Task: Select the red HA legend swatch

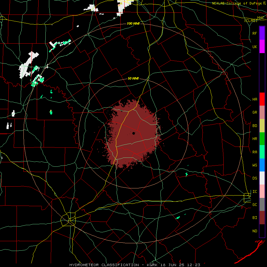Action: (262, 99)
